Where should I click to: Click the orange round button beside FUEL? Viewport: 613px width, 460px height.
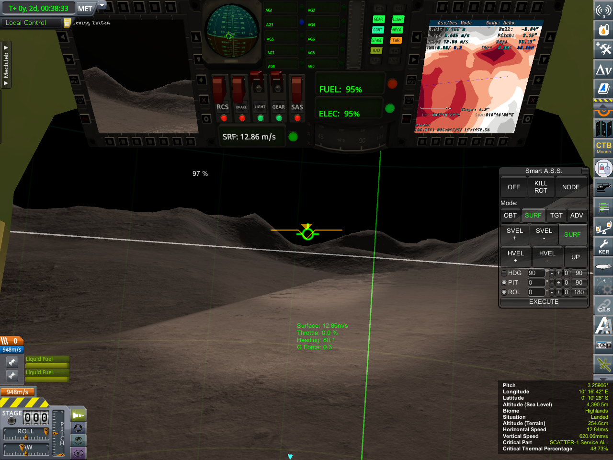[392, 84]
